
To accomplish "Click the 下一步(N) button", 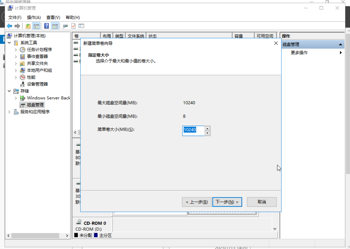I will pyautogui.click(x=227, y=202).
